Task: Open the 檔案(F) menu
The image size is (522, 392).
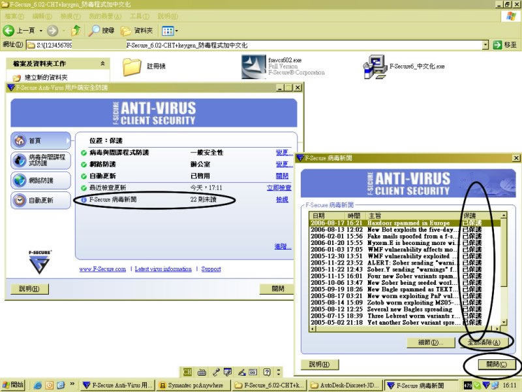Action: (x=14, y=16)
